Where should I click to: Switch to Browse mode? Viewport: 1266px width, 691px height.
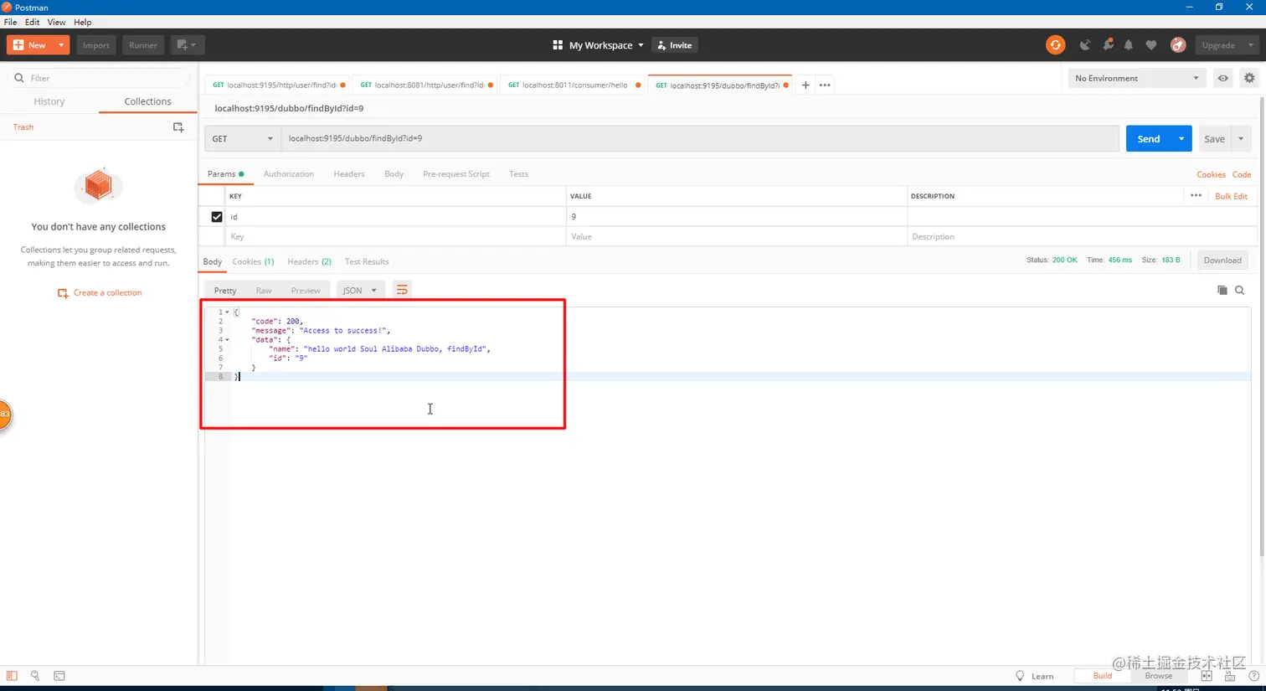(x=1159, y=676)
